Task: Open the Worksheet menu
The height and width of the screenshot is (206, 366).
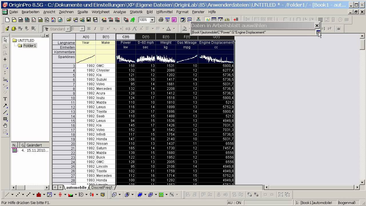Action: [x=101, y=12]
